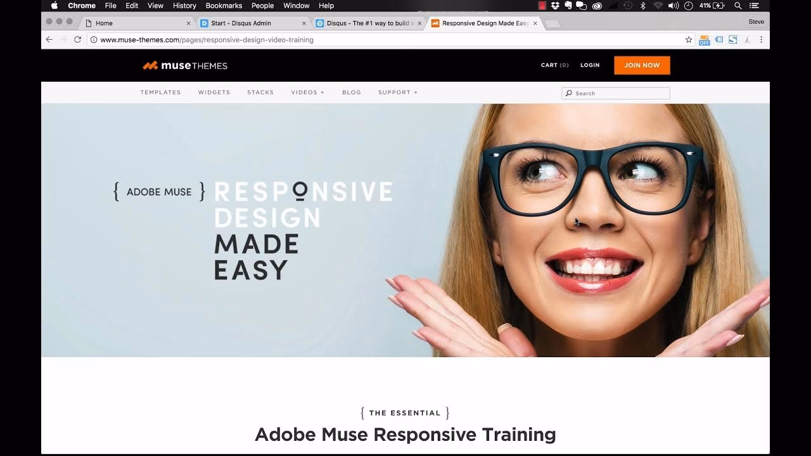
Task: Open the Bookmarks menu in menu bar
Action: 224,6
